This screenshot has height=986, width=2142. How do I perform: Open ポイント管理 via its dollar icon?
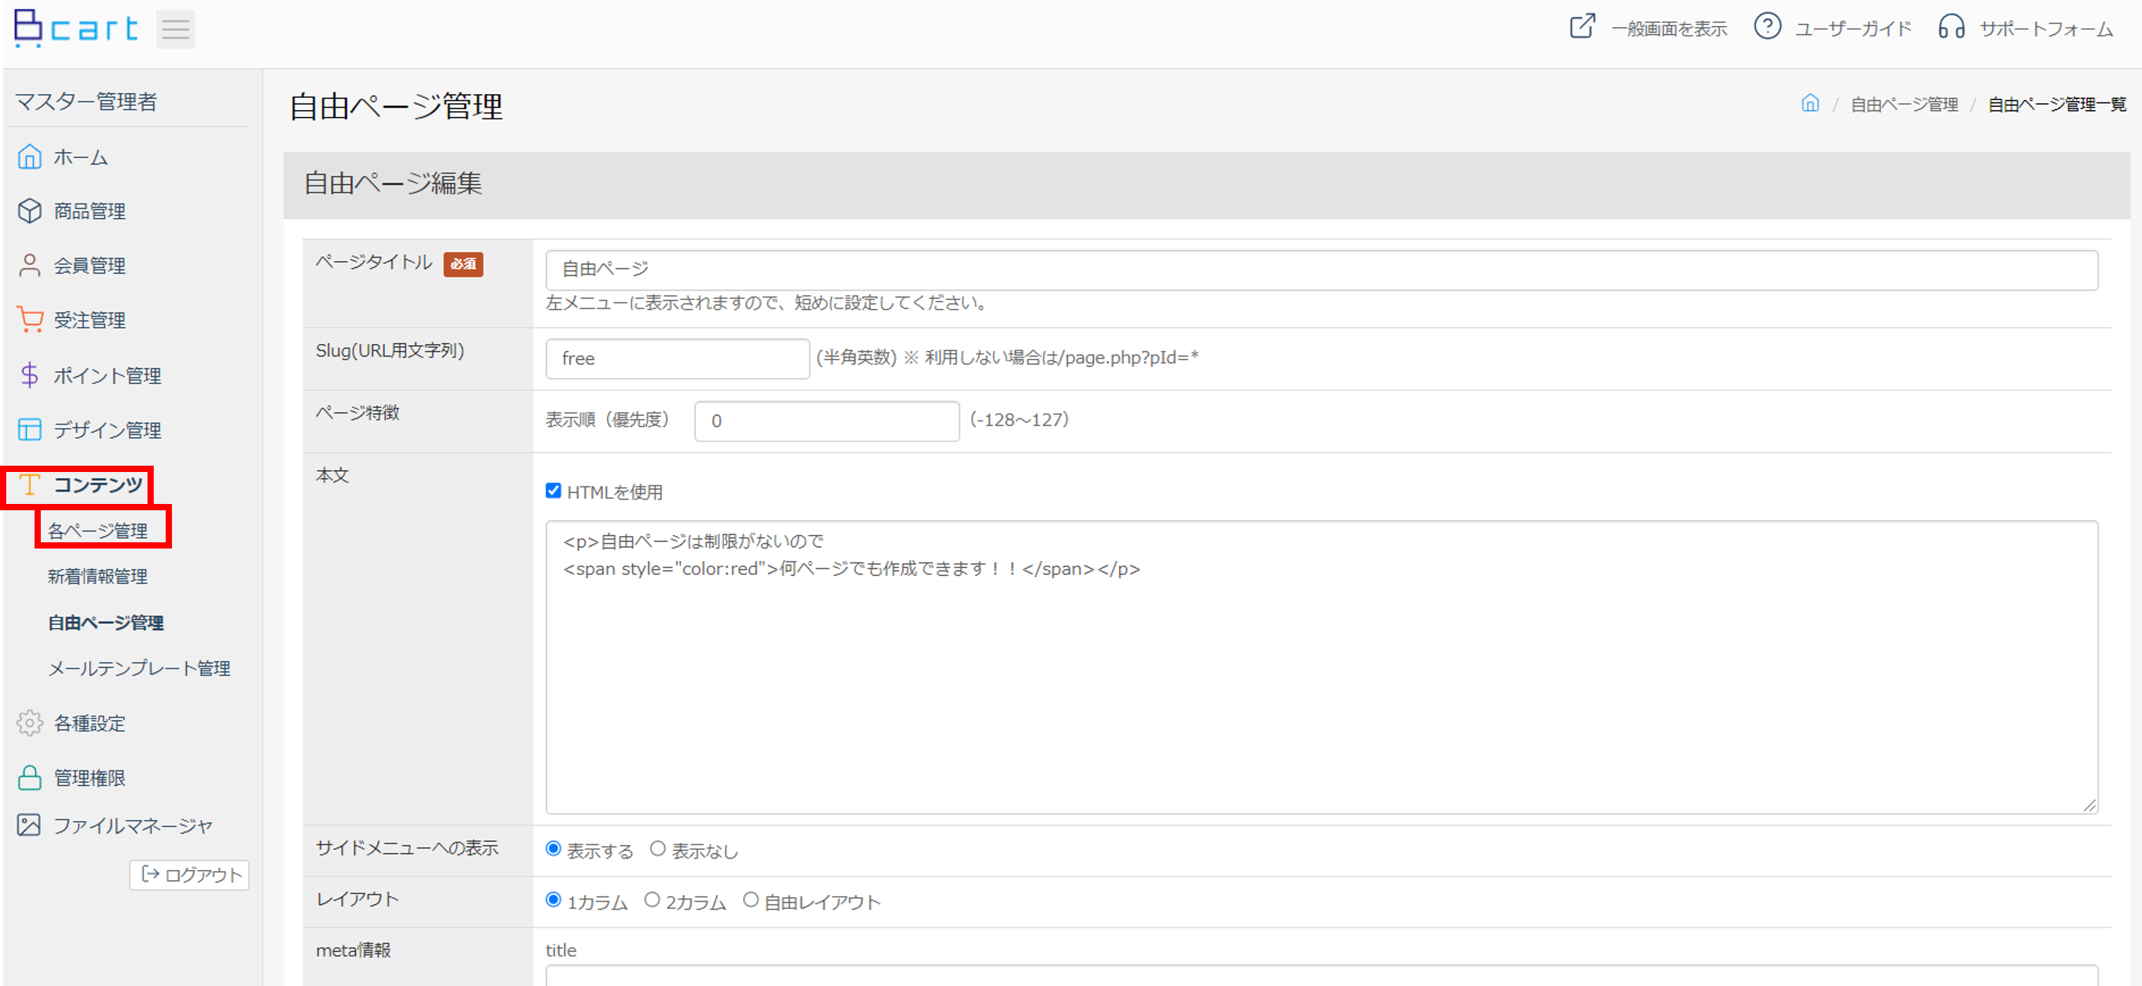[29, 375]
